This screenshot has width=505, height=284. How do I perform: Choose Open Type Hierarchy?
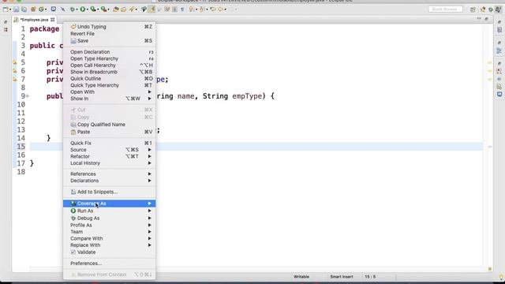coord(110,58)
